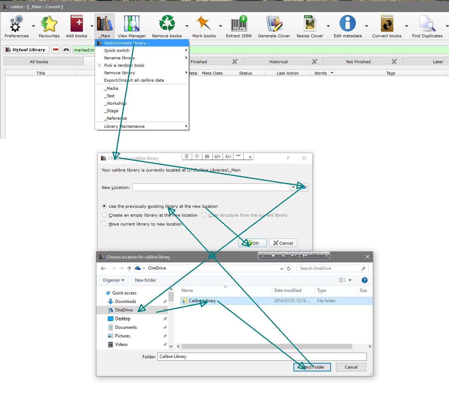Click the Virtual Library button
Screen dimensions: 449x408
(x=26, y=50)
